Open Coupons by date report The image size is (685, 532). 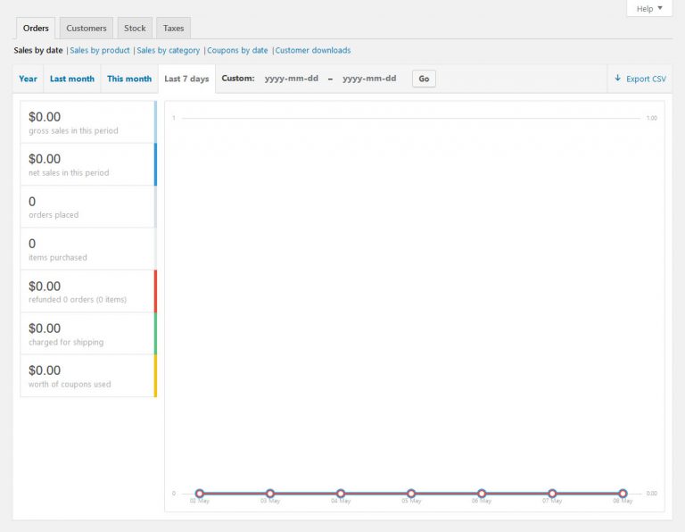tap(237, 51)
